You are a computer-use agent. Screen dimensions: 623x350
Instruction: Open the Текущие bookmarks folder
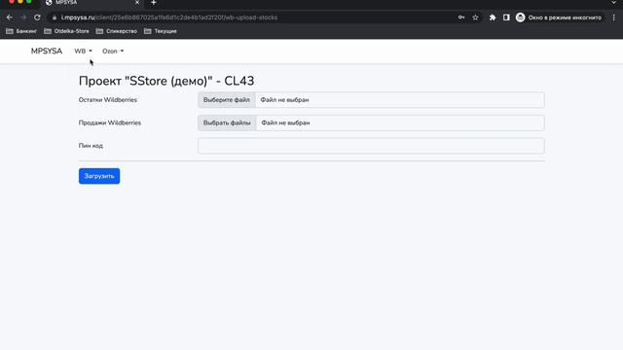click(160, 31)
